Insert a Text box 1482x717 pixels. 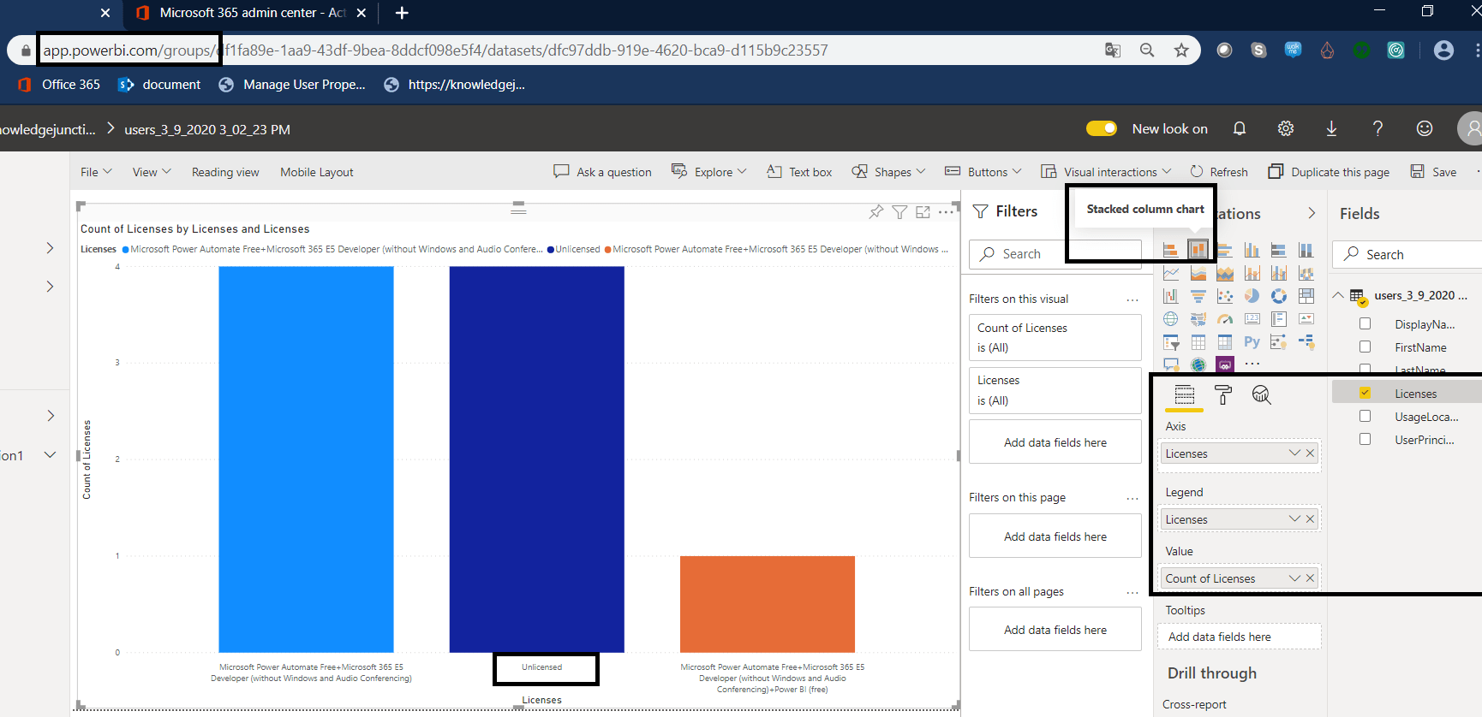pos(799,172)
